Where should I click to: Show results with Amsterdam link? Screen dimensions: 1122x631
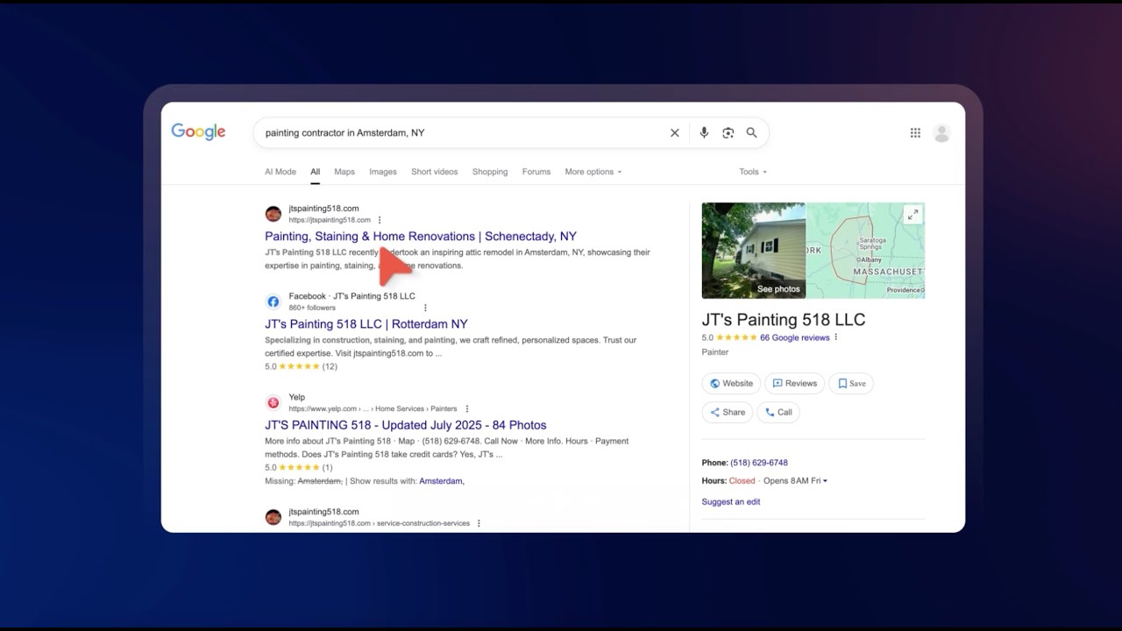(x=442, y=481)
